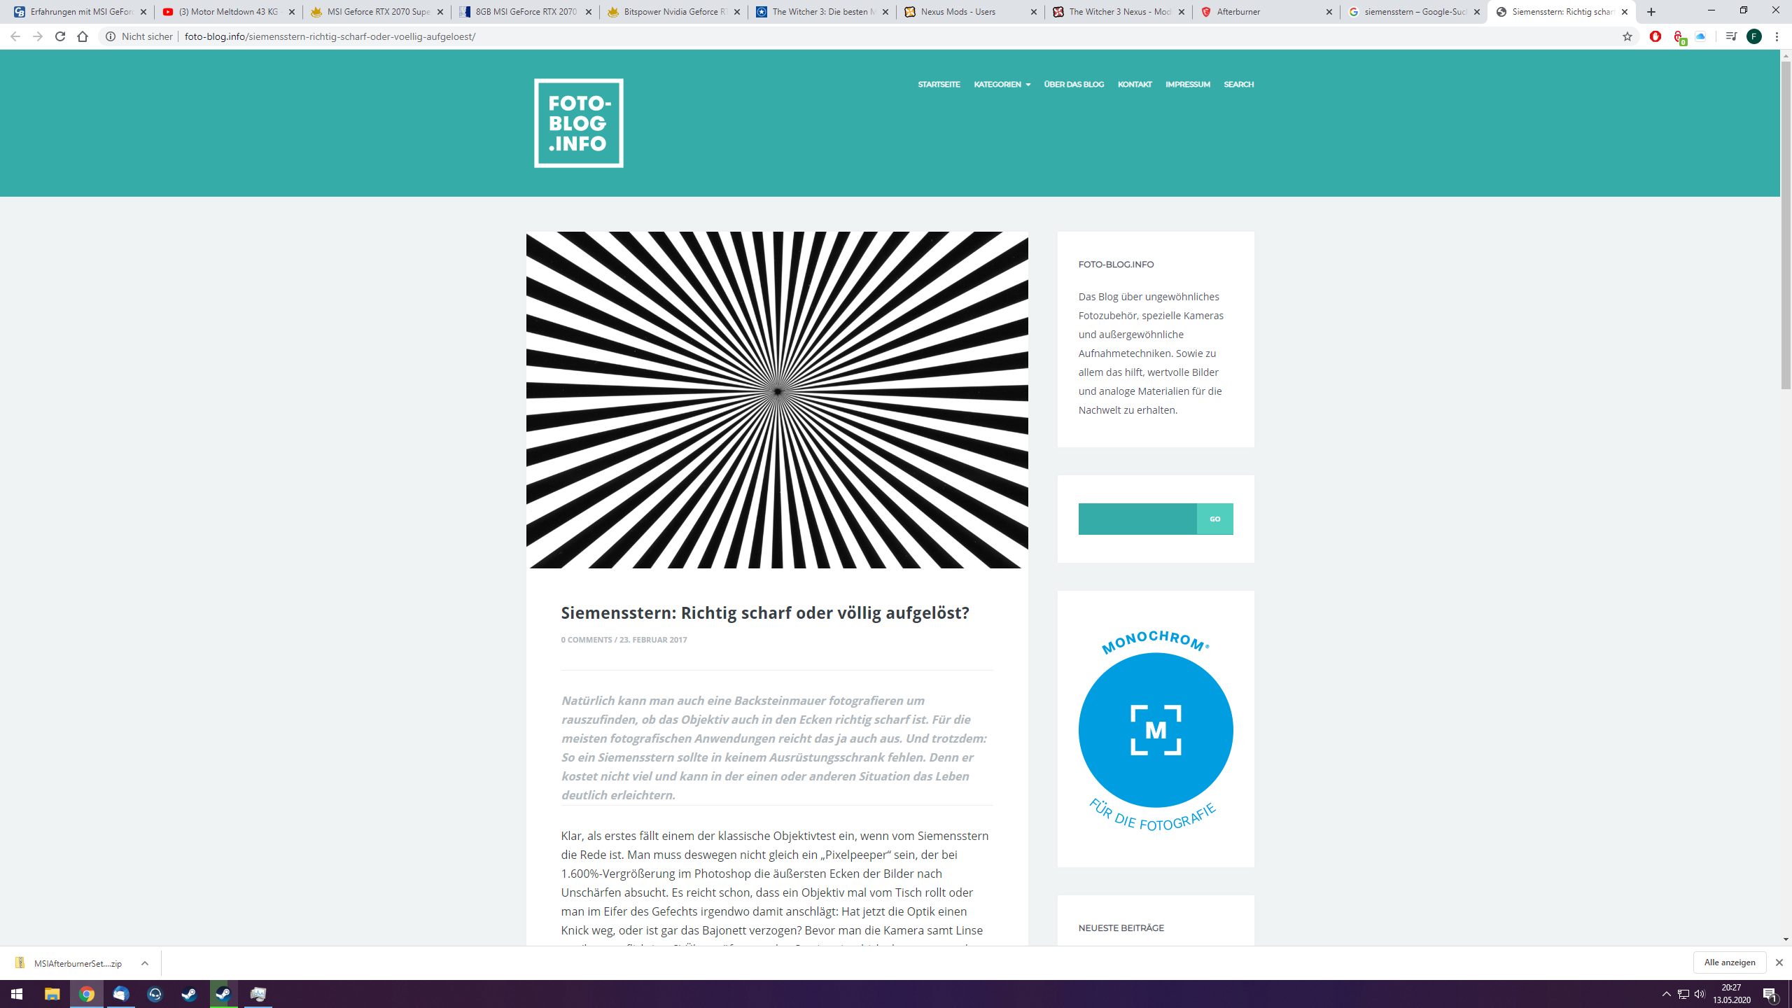
Task: Open the AdBlock extension icon
Action: [x=1655, y=36]
